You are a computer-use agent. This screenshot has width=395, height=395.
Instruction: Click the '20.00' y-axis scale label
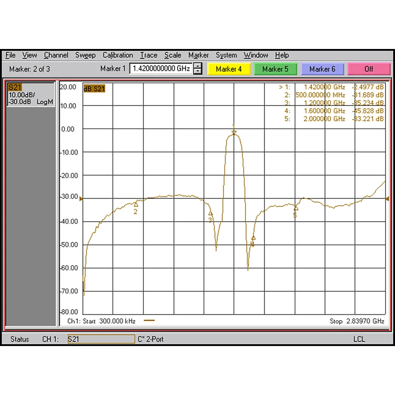click(x=68, y=87)
